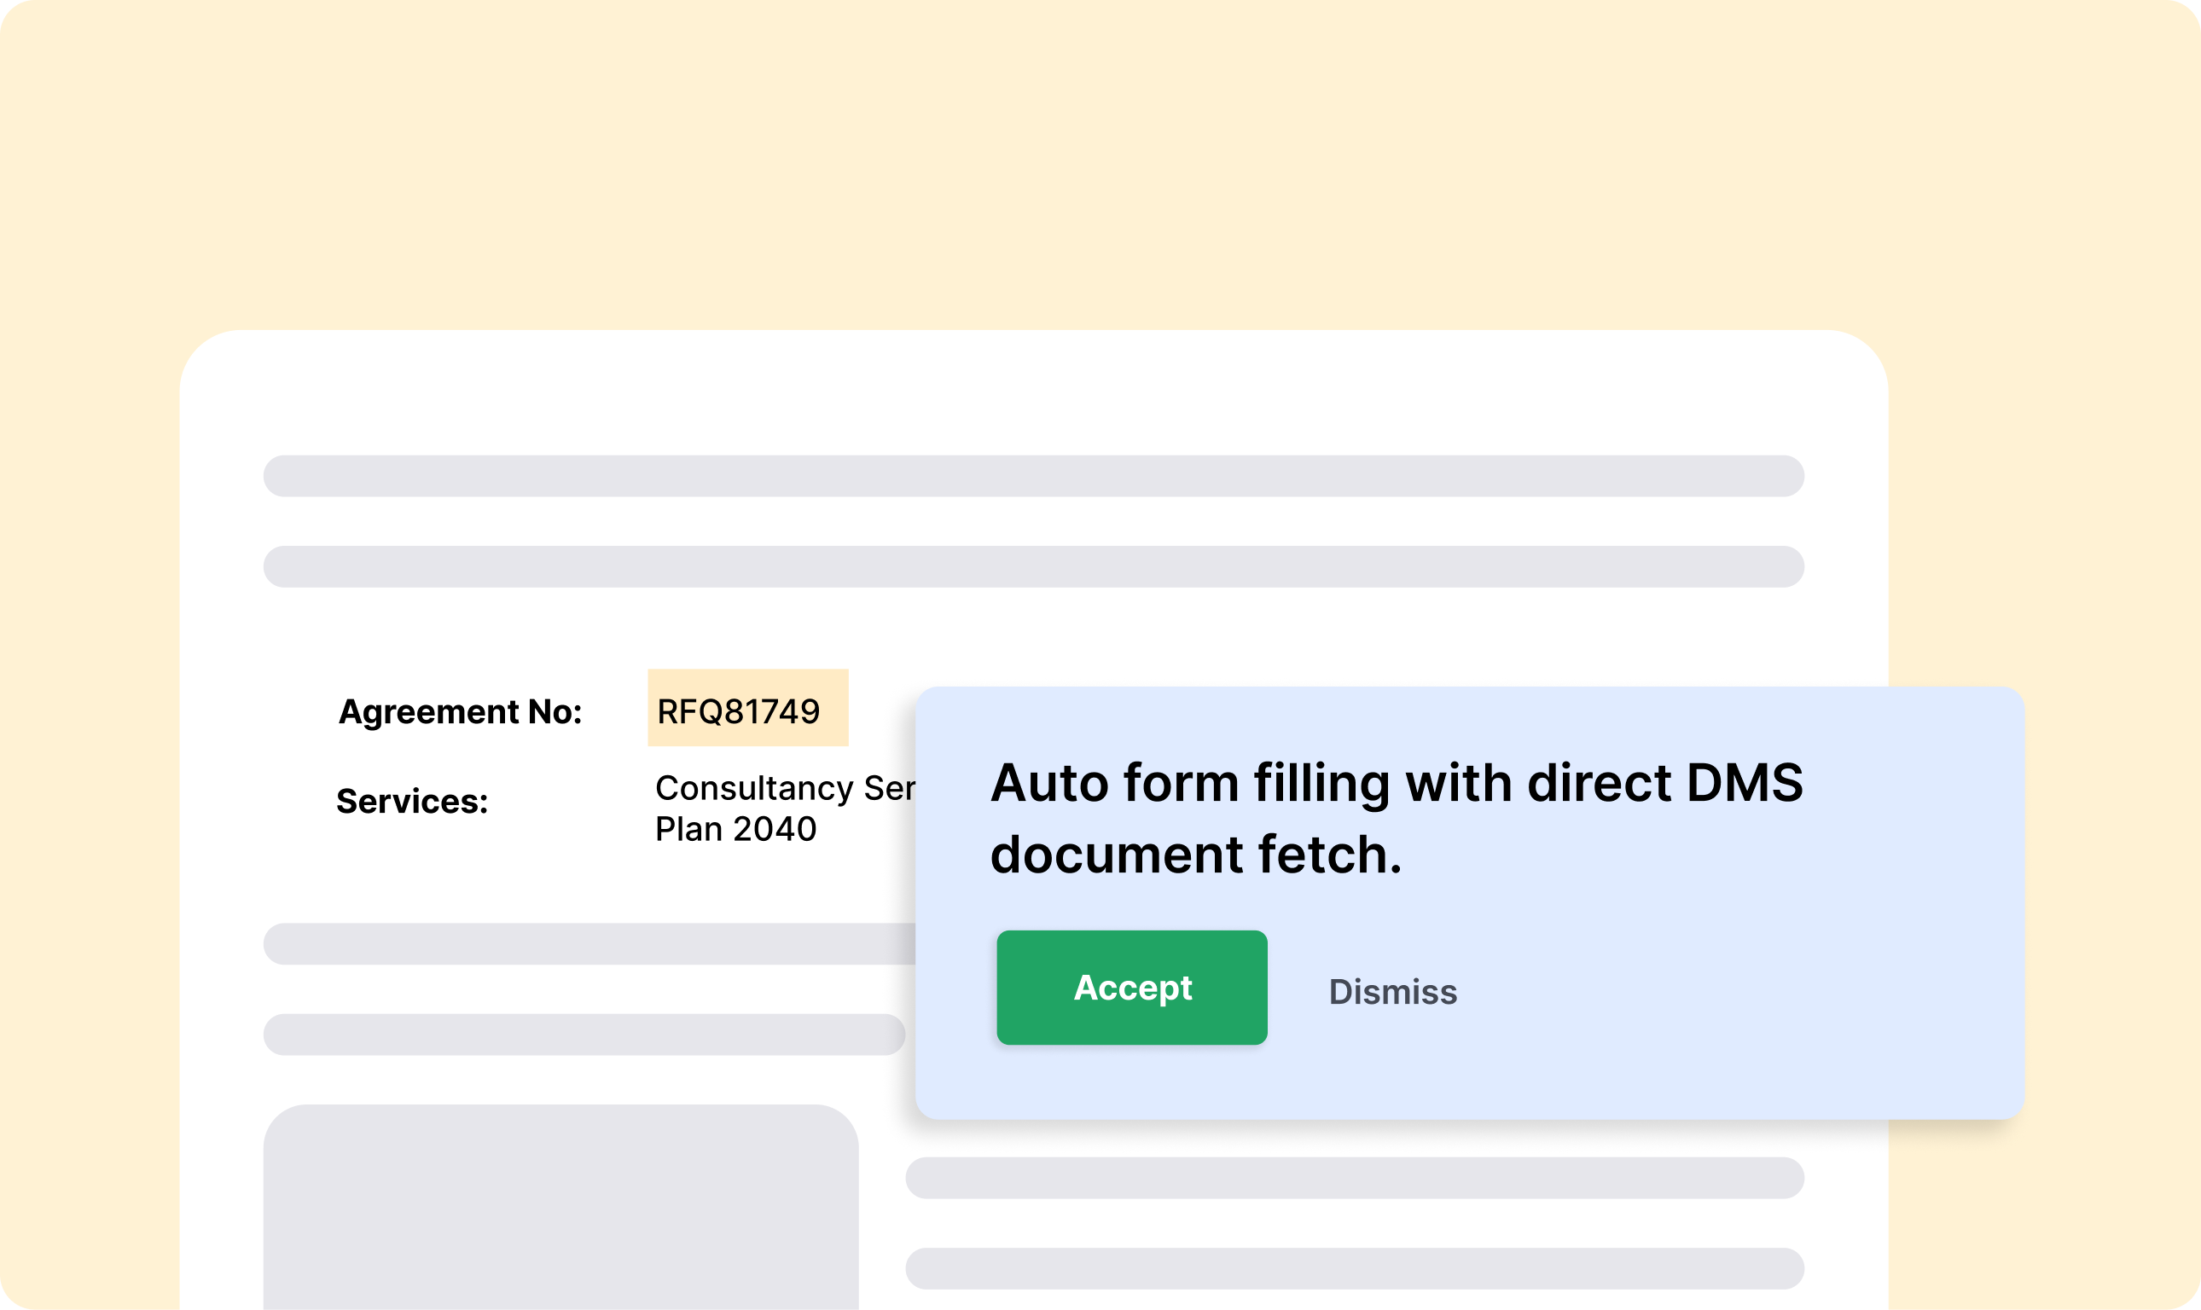Click the green Accept button
The image size is (2201, 1310).
click(1131, 988)
